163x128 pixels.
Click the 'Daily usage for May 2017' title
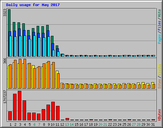pos(33,5)
